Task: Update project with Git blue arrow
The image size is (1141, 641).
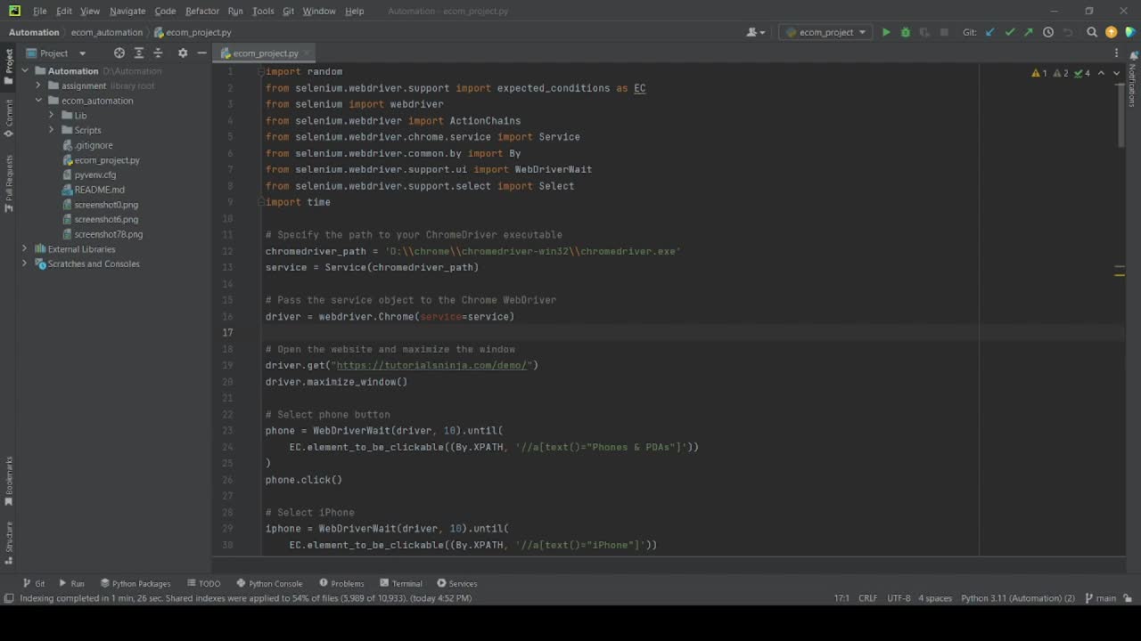Action: click(990, 32)
